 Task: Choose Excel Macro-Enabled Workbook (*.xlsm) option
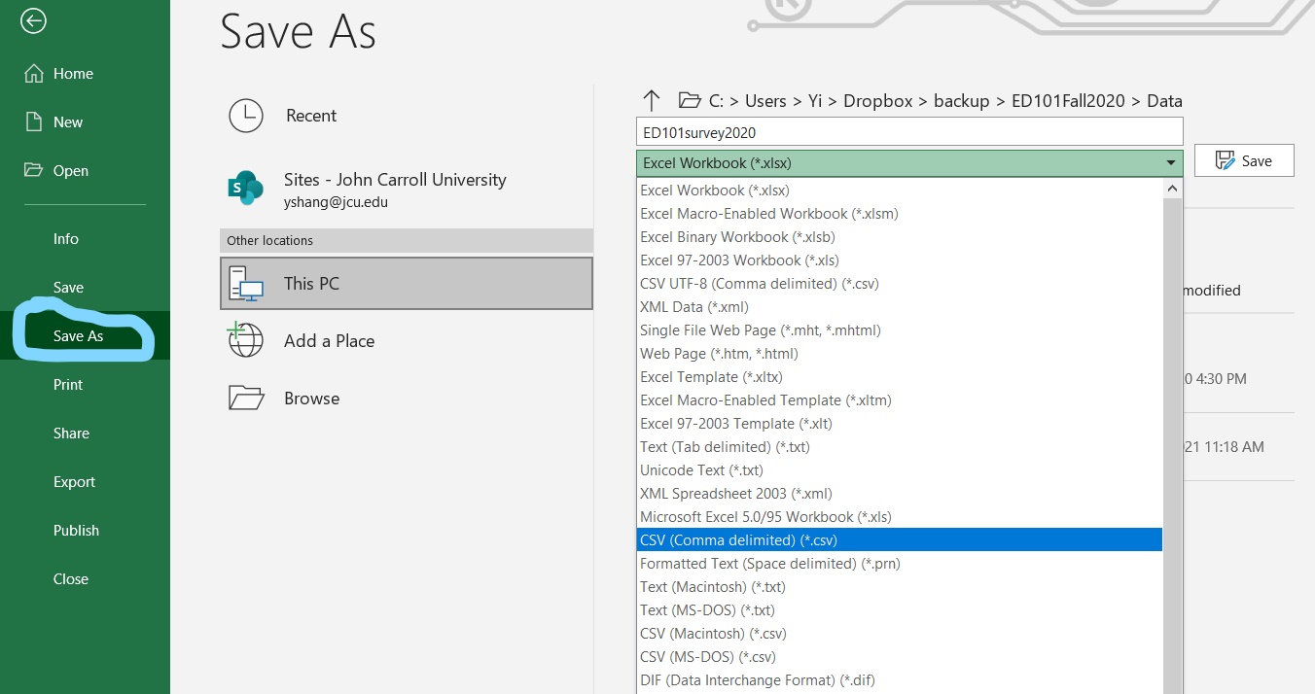point(768,214)
